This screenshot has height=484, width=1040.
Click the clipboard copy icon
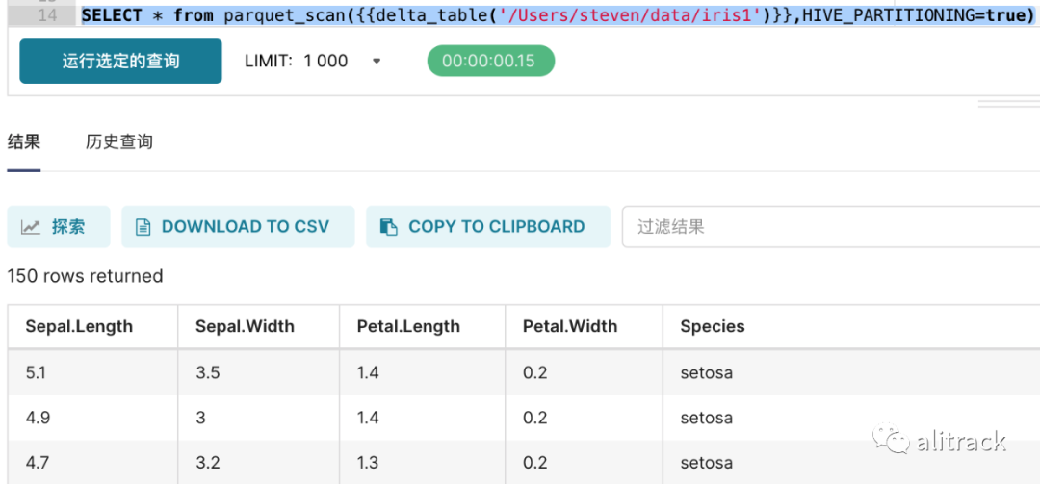point(388,227)
